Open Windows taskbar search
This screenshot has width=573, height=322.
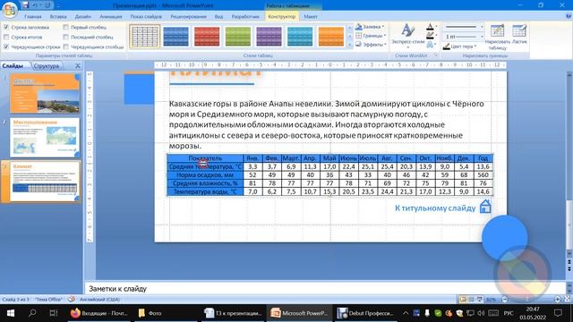(x=32, y=313)
